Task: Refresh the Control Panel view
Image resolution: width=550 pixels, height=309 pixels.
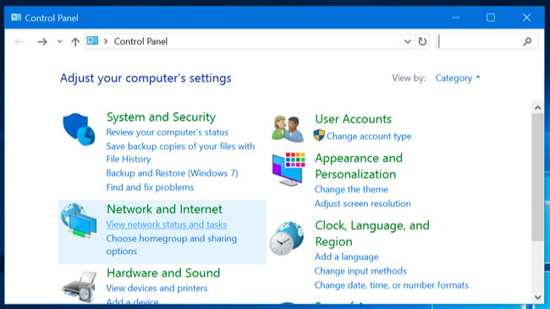Action: click(x=422, y=41)
